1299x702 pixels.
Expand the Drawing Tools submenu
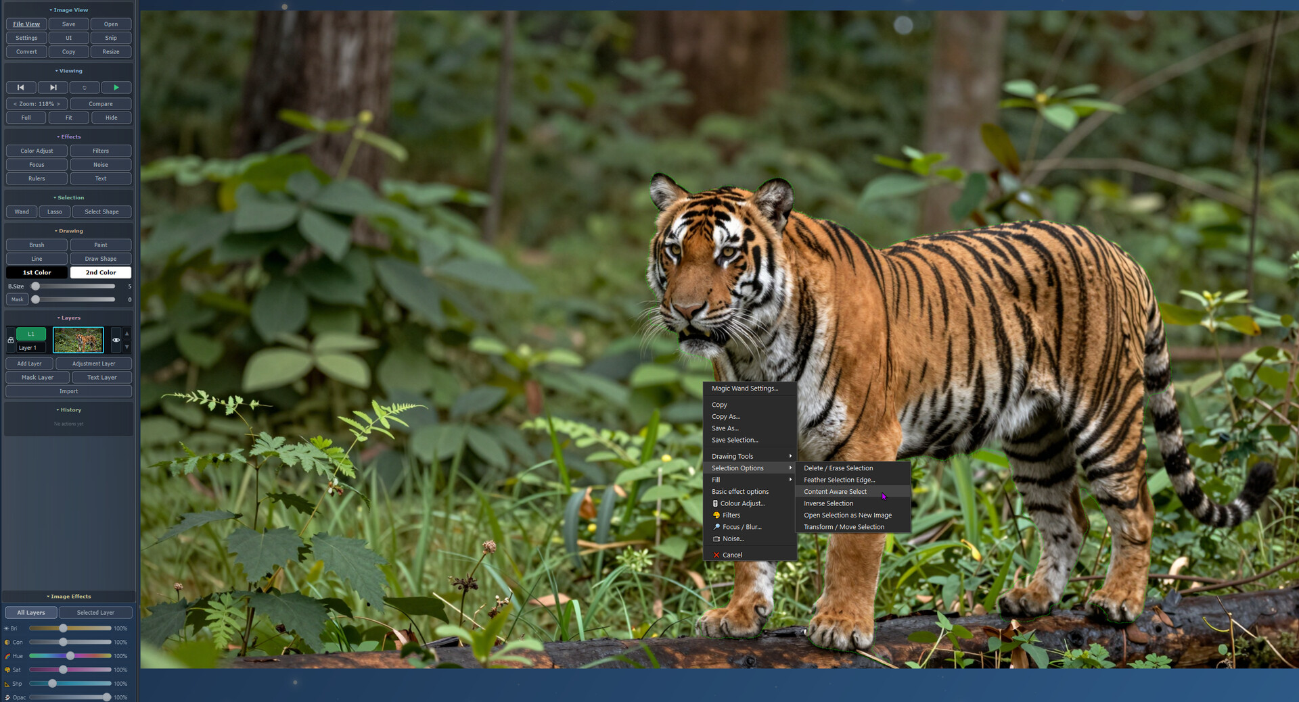750,456
